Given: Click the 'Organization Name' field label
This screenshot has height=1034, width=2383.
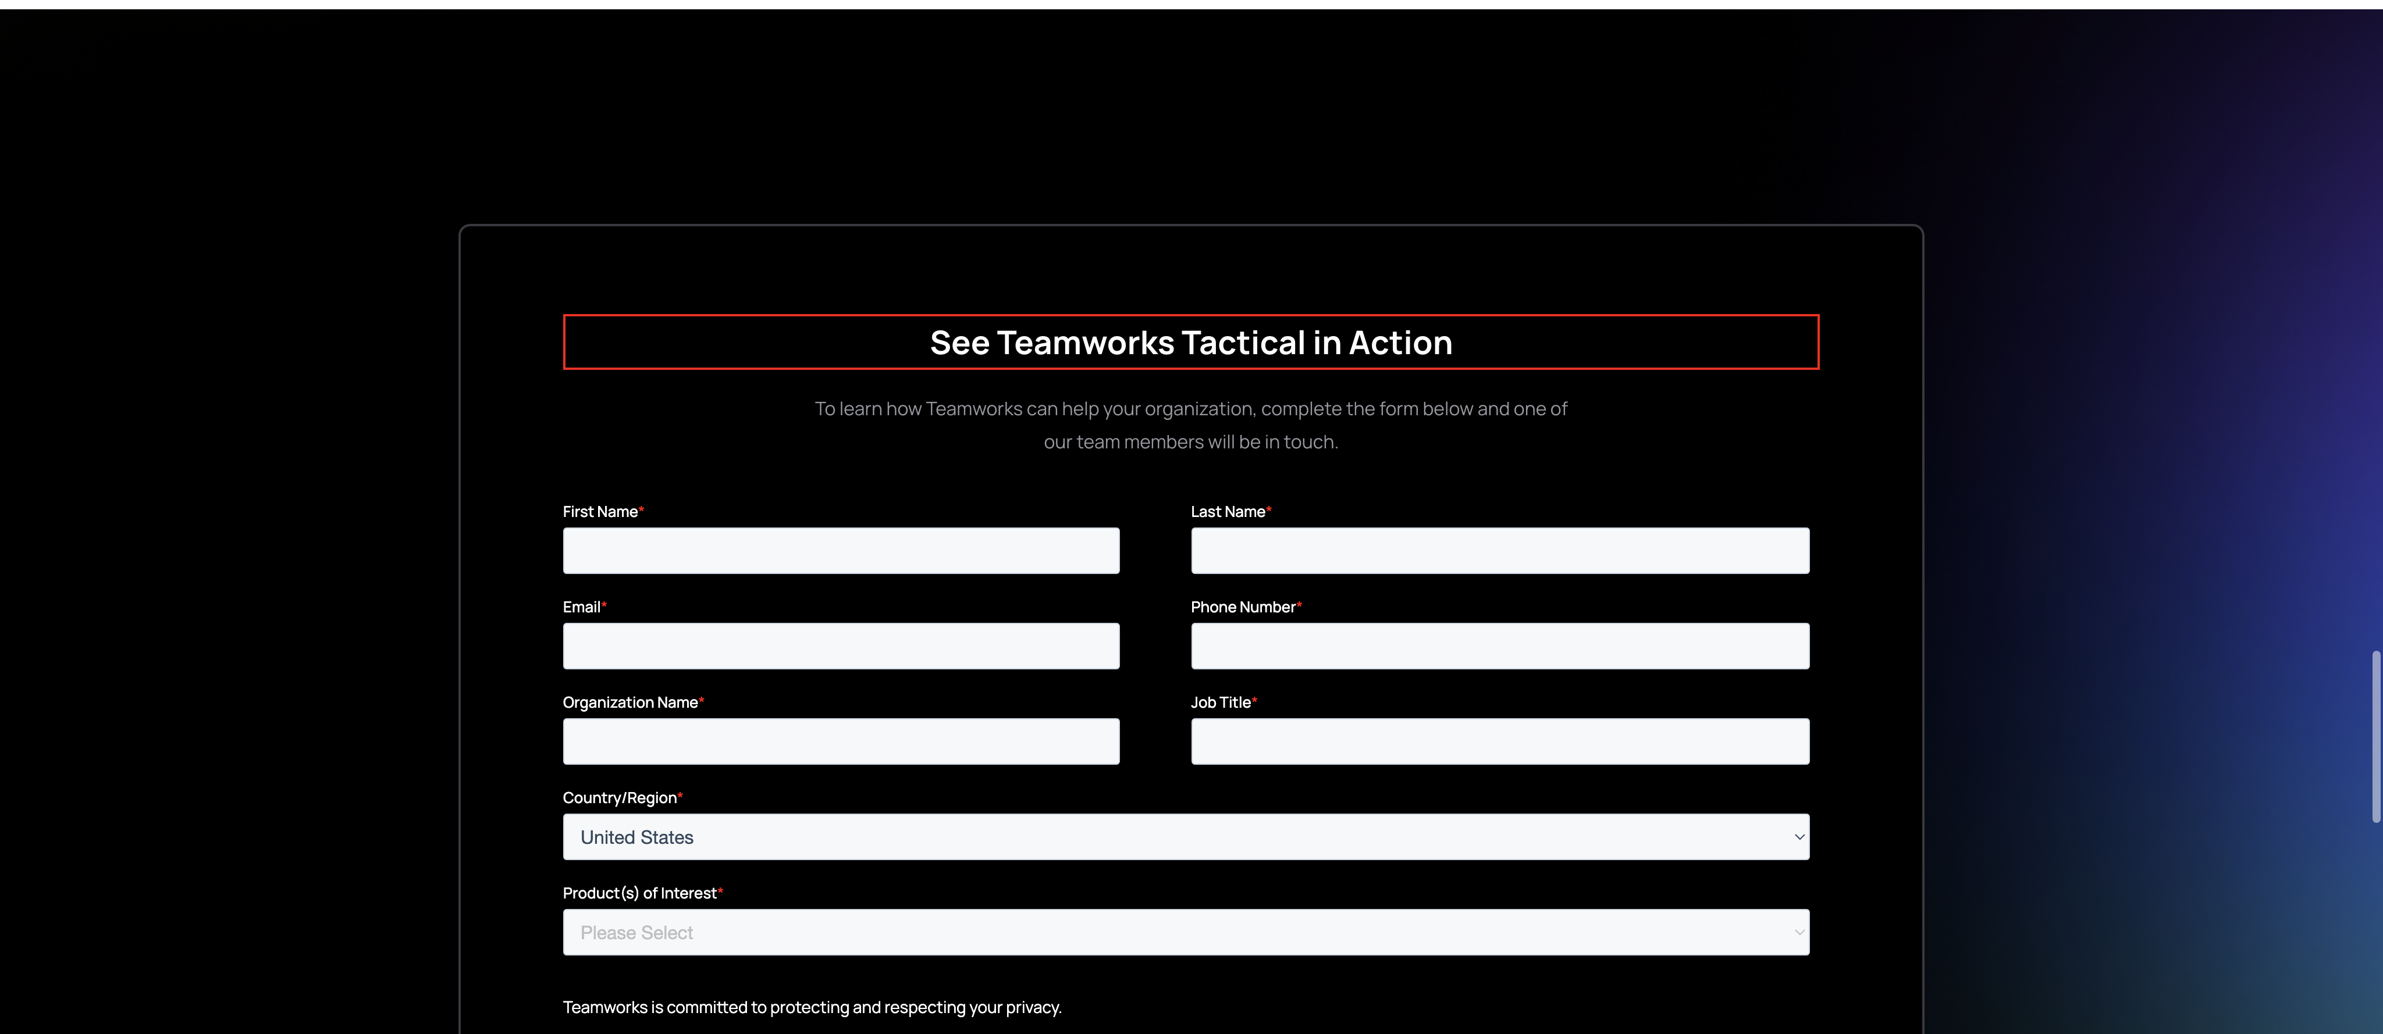Looking at the screenshot, I should (630, 702).
